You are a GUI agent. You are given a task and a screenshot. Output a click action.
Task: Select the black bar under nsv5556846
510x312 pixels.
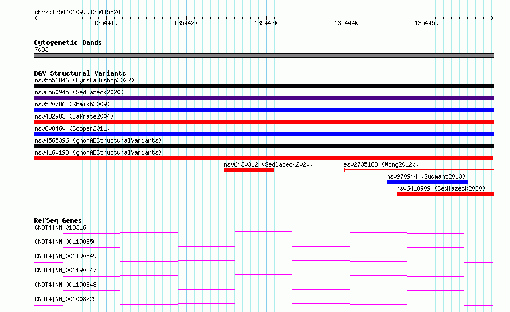264,86
